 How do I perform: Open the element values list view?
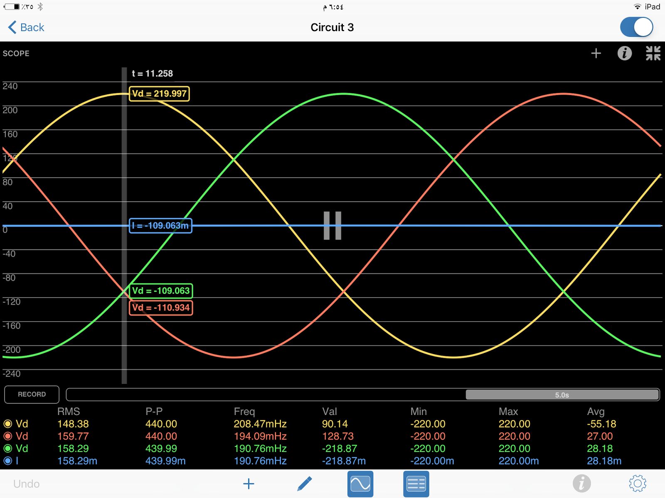416,483
